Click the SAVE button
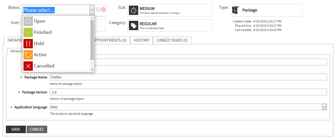The height and width of the screenshot is (139, 336). [16, 129]
